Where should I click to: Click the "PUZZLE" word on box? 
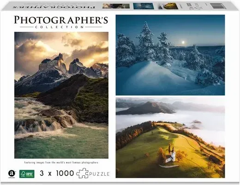point(99,174)
